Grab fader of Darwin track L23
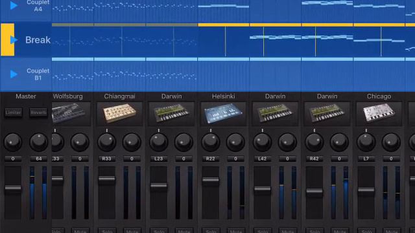Viewport: 415px width, 233px height. click(159, 186)
